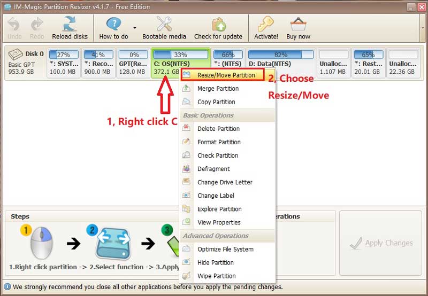Screen dimensions: 428x296
Task: Click the Apply Changes button
Action: tap(381, 243)
